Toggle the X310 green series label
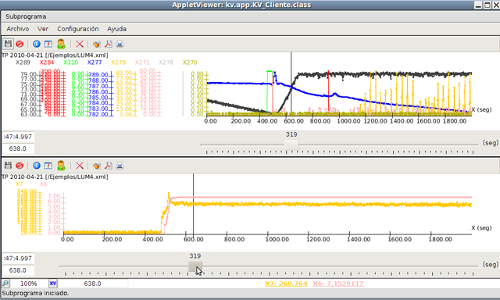500x300 pixels. point(70,62)
